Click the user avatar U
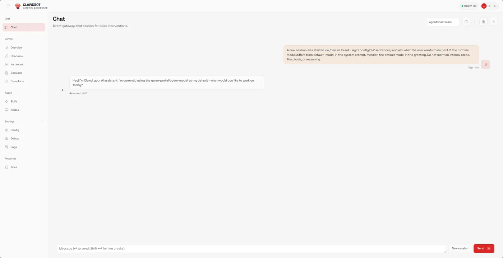503x258 pixels. point(485,65)
